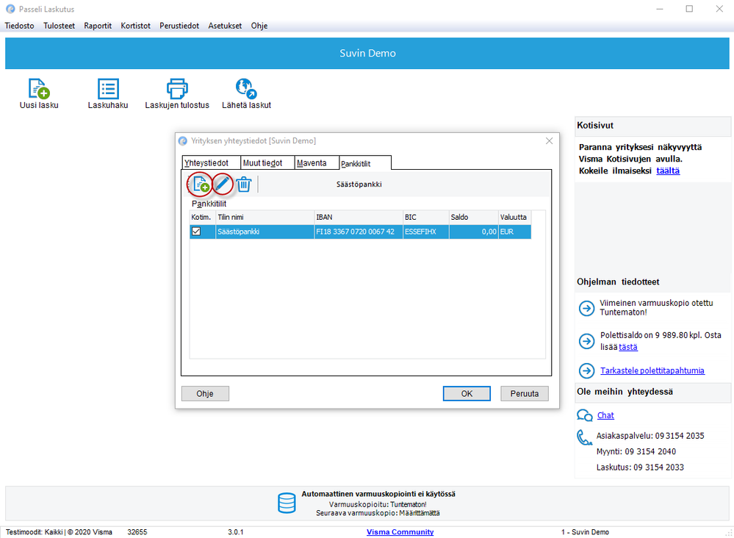Open the Tiedosto menu

point(20,26)
